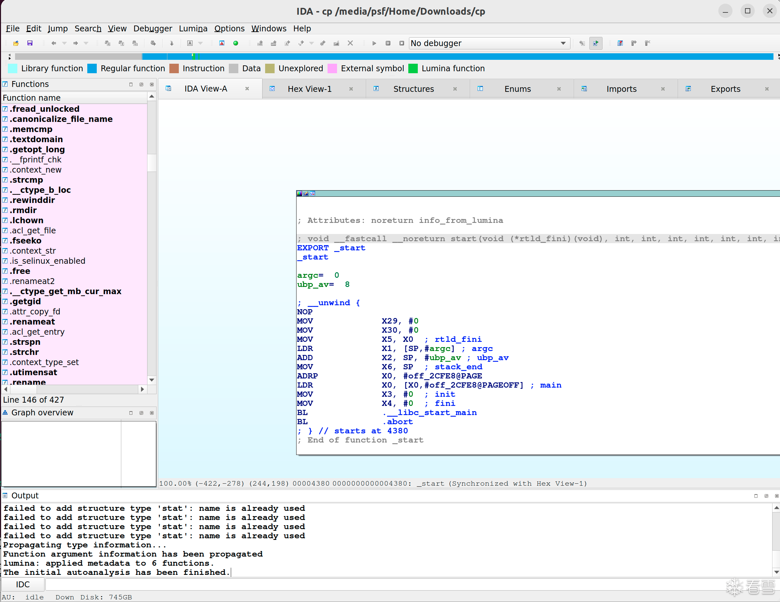
Task: Click the breakpoint list icon in toolbar
Action: point(620,43)
